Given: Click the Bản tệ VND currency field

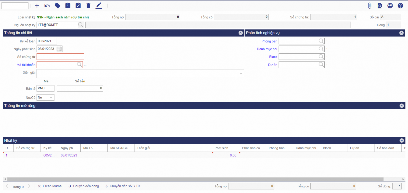Looking at the screenshot, I should [x=45, y=88].
